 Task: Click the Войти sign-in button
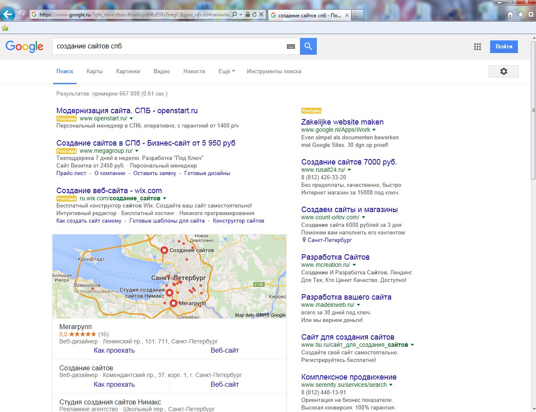[x=504, y=47]
